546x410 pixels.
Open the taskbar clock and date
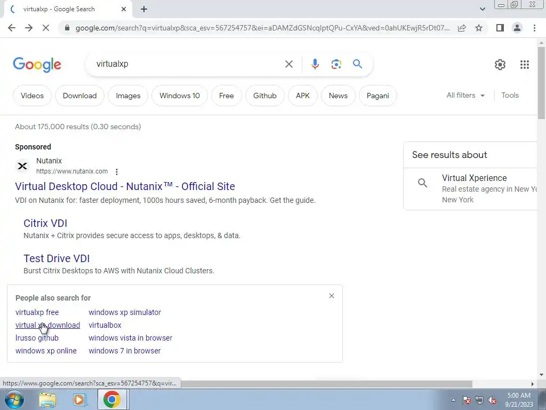[519, 400]
